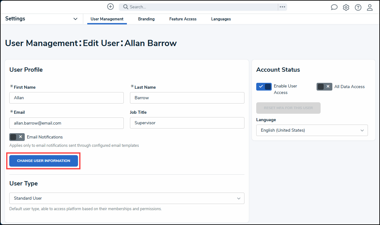
Task: Open the search options ellipsis
Action: click(282, 7)
